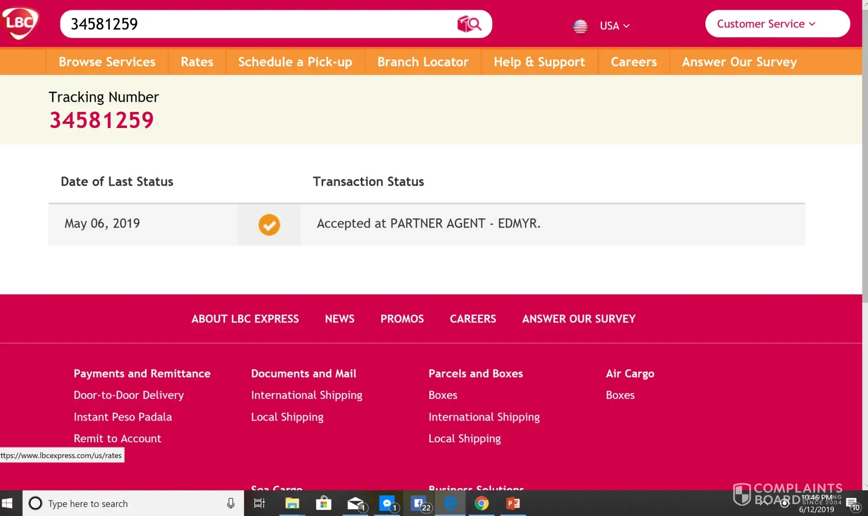The image size is (868, 516).
Task: Click the Remit to Account link
Action: pyautogui.click(x=118, y=439)
